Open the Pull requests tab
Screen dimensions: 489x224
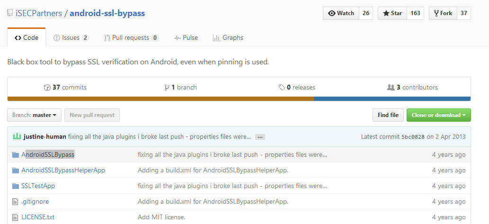tap(131, 37)
